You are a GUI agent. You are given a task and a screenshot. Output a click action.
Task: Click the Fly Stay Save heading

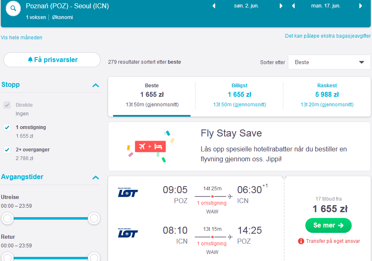(231, 133)
